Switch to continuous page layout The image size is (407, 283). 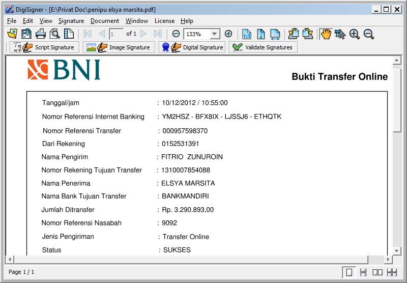[x=363, y=272]
